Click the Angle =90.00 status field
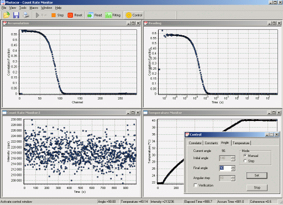The height and width of the screenshot is (205, 283). pos(108,202)
